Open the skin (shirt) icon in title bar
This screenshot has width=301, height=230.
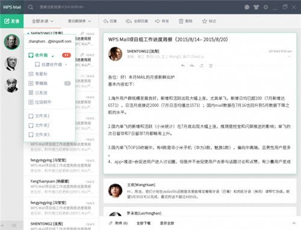(256, 7)
